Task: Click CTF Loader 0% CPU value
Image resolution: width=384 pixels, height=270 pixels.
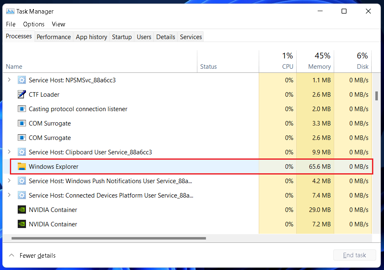Action: coord(289,94)
